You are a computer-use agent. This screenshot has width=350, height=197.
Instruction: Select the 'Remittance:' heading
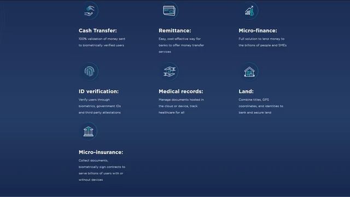click(175, 31)
